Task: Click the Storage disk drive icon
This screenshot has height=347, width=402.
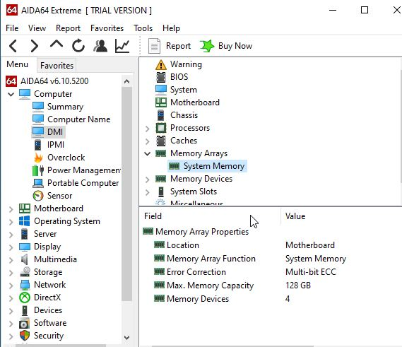Action: click(x=25, y=272)
